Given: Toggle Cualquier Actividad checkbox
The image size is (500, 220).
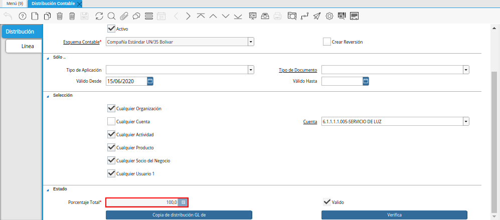Looking at the screenshot, I should pos(111,134).
